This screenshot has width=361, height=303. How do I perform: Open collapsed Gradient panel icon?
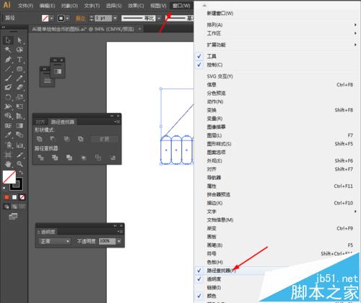58,71
